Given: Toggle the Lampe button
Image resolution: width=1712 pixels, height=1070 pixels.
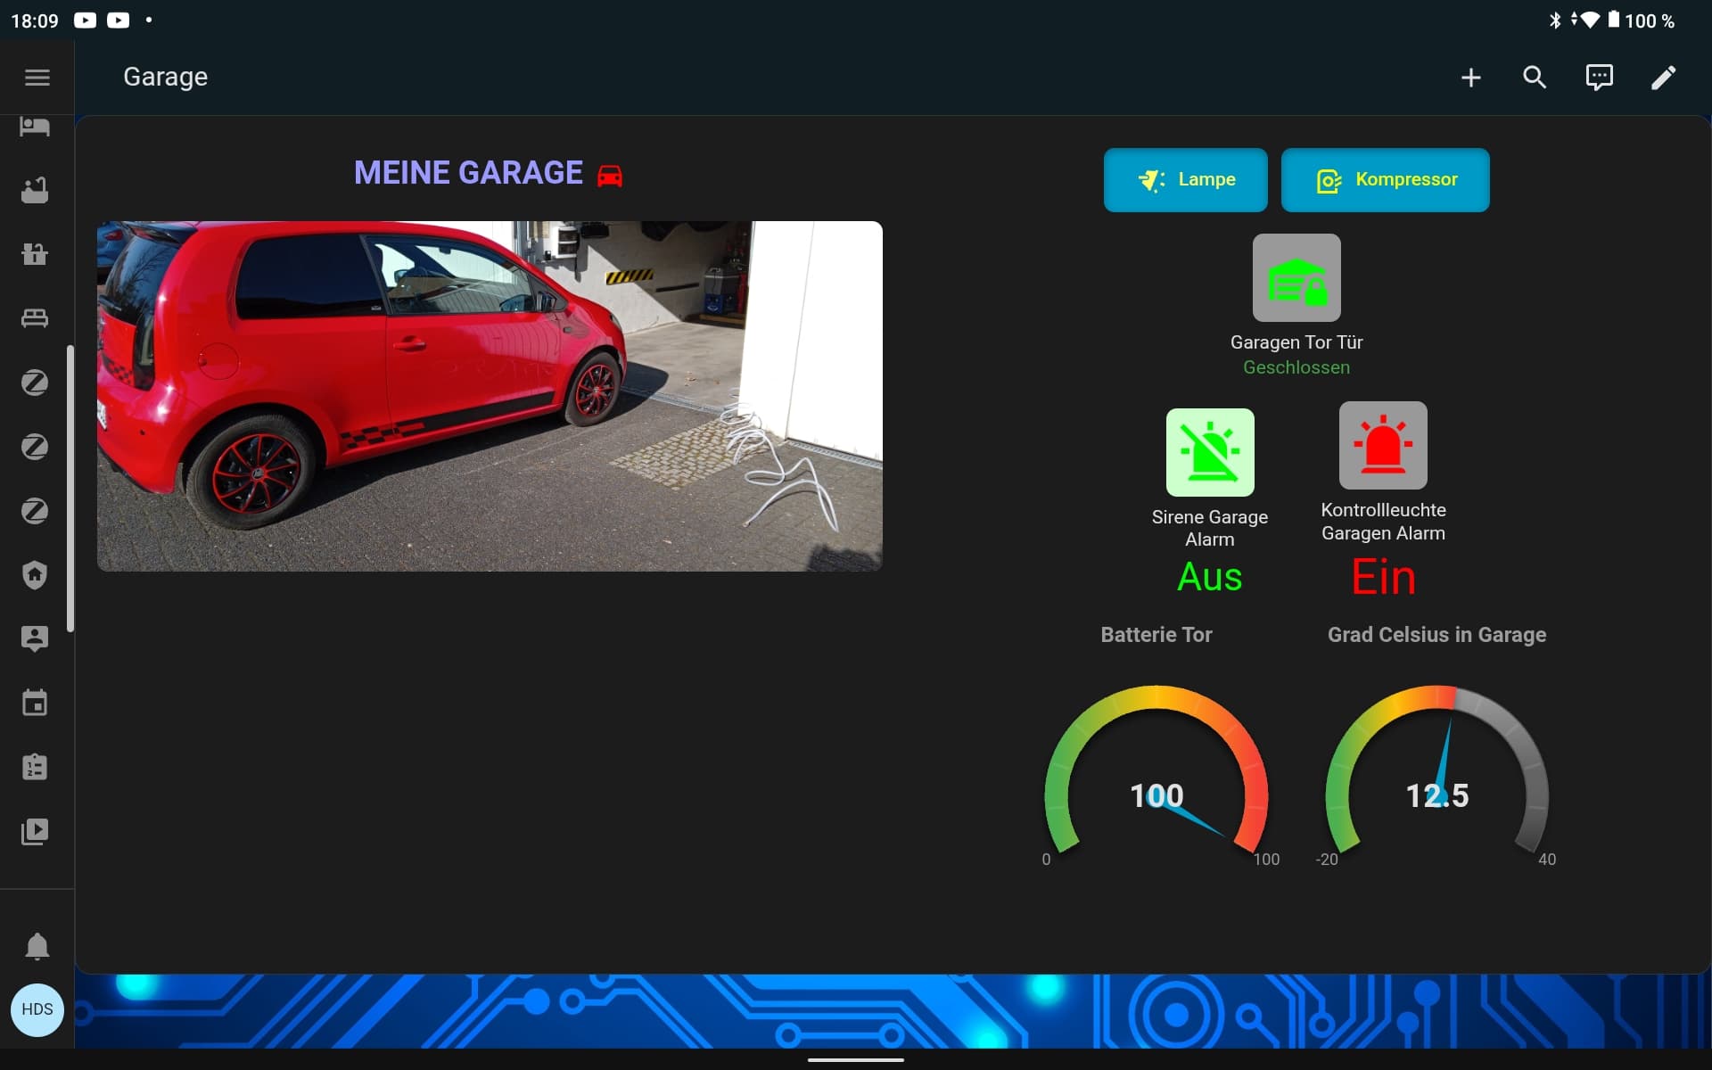Looking at the screenshot, I should tap(1185, 180).
